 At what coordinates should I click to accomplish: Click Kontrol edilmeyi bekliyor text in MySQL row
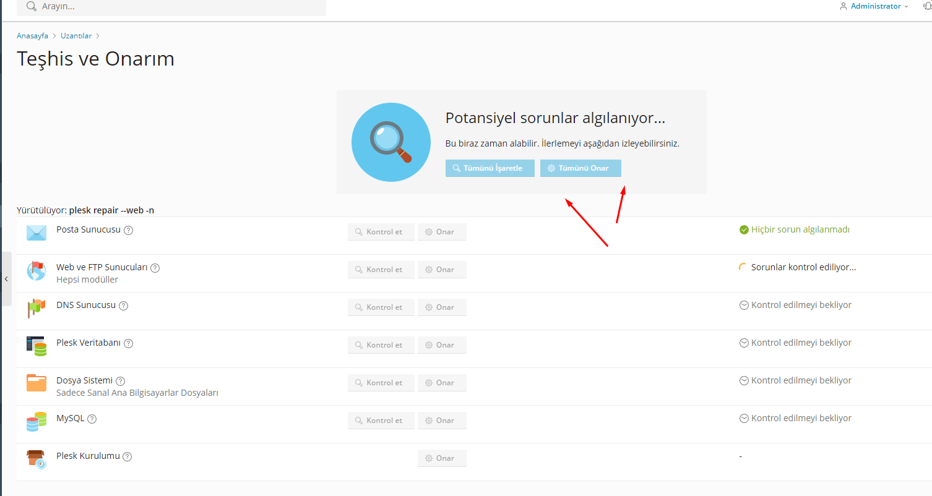(801, 418)
